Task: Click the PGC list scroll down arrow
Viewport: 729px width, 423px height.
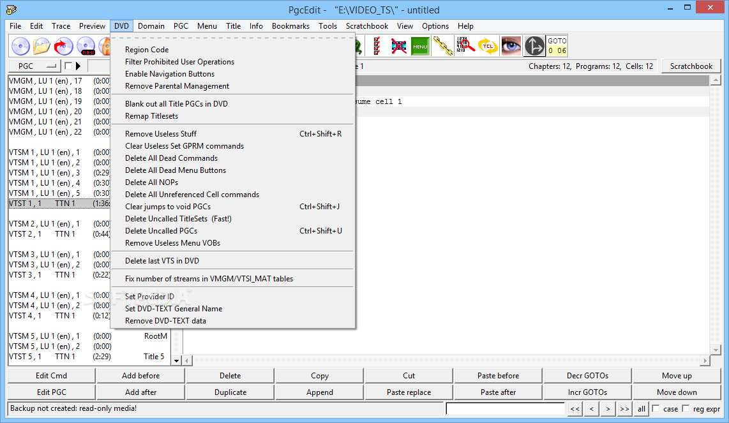Action: 176,360
